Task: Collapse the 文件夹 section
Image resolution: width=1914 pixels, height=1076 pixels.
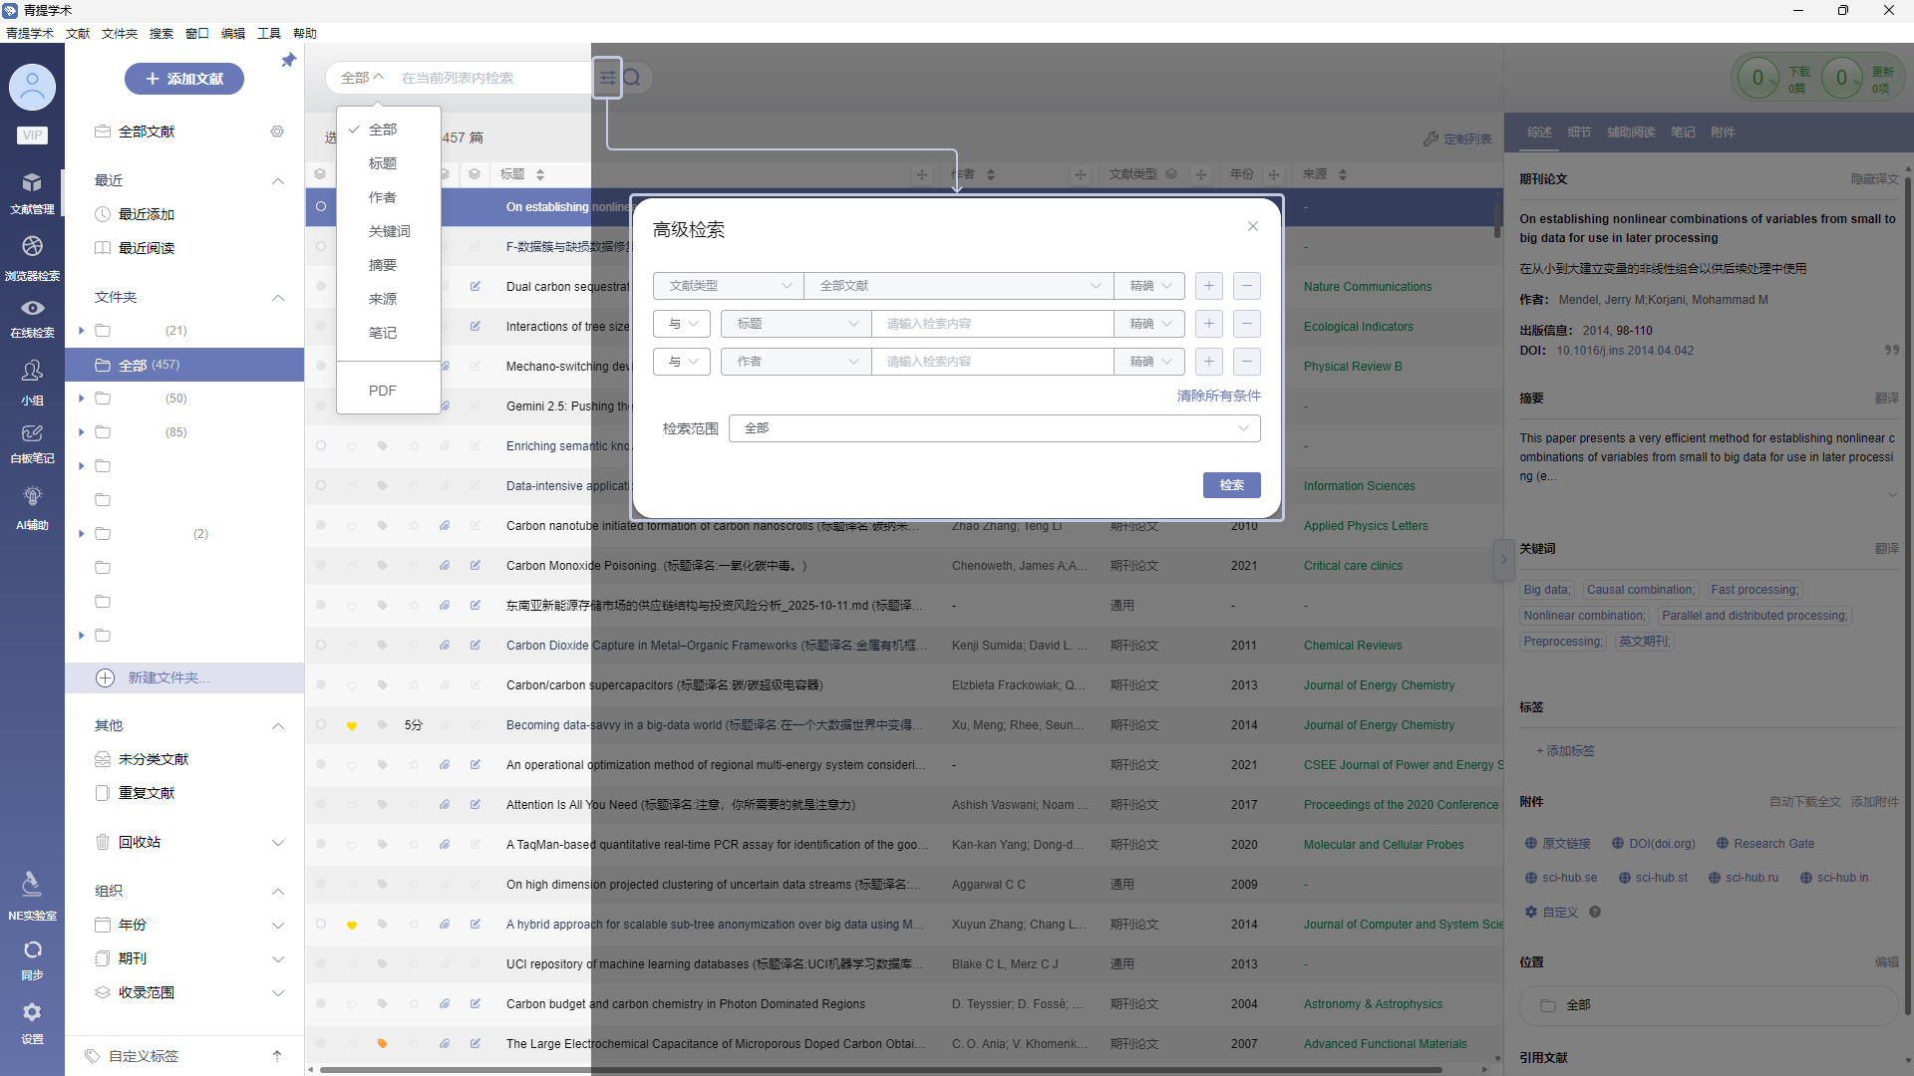Action: pyautogui.click(x=278, y=298)
